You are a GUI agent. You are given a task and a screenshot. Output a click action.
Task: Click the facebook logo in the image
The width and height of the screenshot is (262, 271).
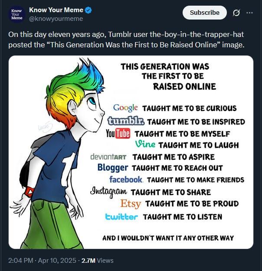(126, 179)
